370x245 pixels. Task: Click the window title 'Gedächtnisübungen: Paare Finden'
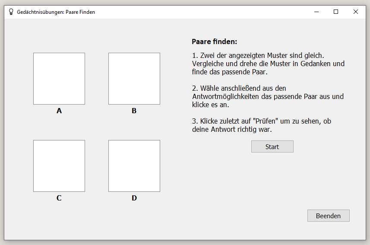pos(56,12)
